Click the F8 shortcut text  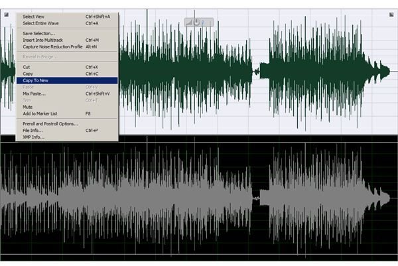click(88, 113)
